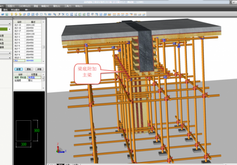Screen dimensions: 237x165
Task: Open the 编辑(M) menu
Action: pyautogui.click(x=45, y=6)
